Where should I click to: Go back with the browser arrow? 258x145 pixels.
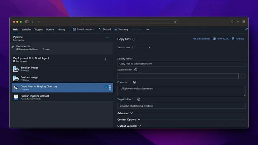(33, 22)
